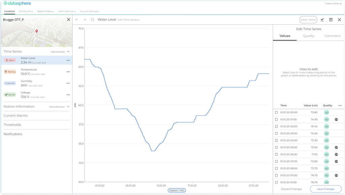Click the Save Changes button
Screen dimensions: 345x195
(x=325, y=189)
